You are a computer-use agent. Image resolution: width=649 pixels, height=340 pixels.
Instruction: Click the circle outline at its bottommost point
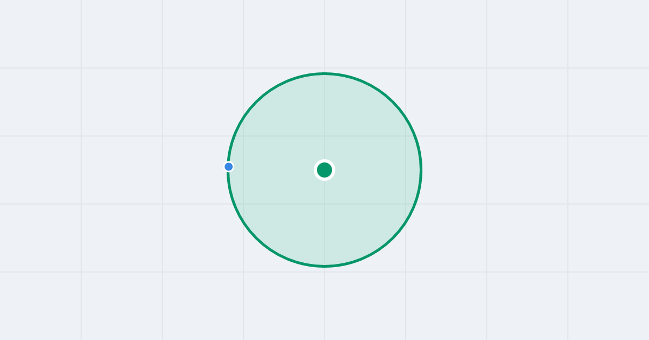[x=325, y=266]
